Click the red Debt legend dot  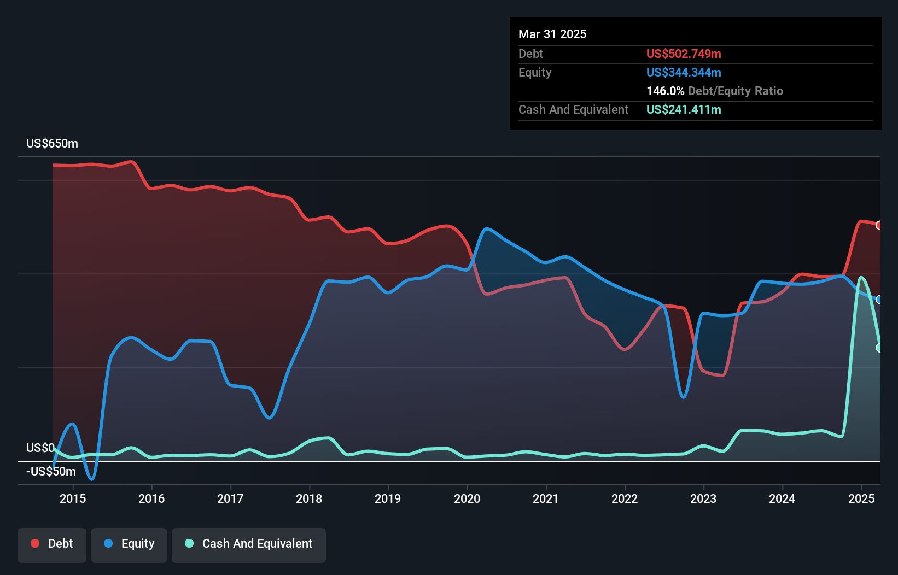[35, 543]
